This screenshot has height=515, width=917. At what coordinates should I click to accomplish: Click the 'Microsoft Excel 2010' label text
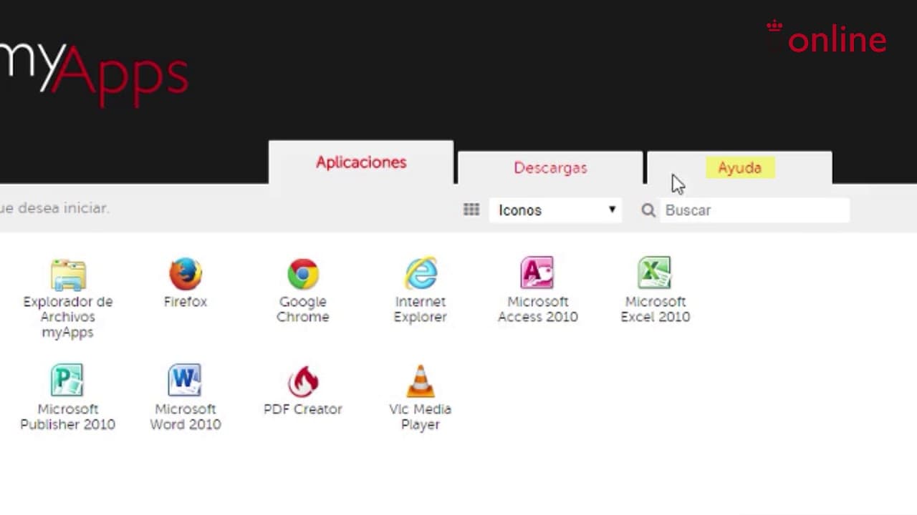(656, 310)
